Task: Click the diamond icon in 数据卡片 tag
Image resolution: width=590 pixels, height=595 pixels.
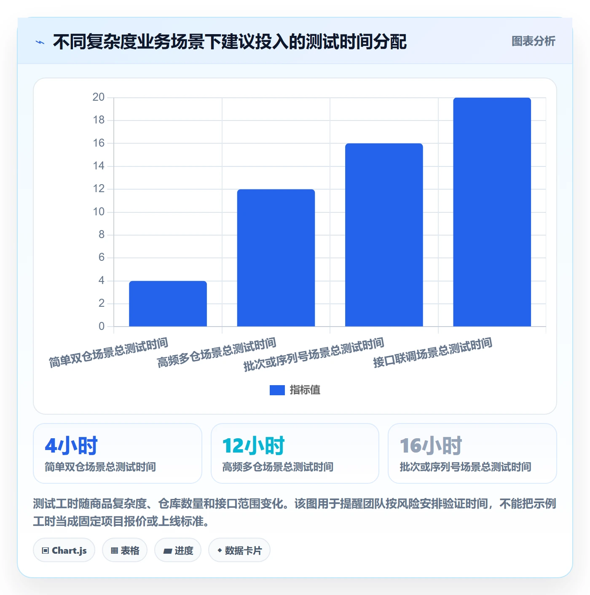Action: coord(220,550)
